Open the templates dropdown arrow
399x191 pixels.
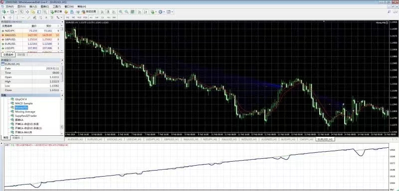(172, 11)
